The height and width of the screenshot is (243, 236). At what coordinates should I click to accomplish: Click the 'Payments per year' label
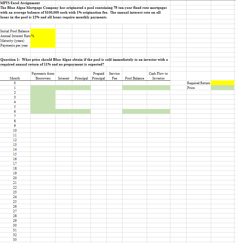coord(14,46)
